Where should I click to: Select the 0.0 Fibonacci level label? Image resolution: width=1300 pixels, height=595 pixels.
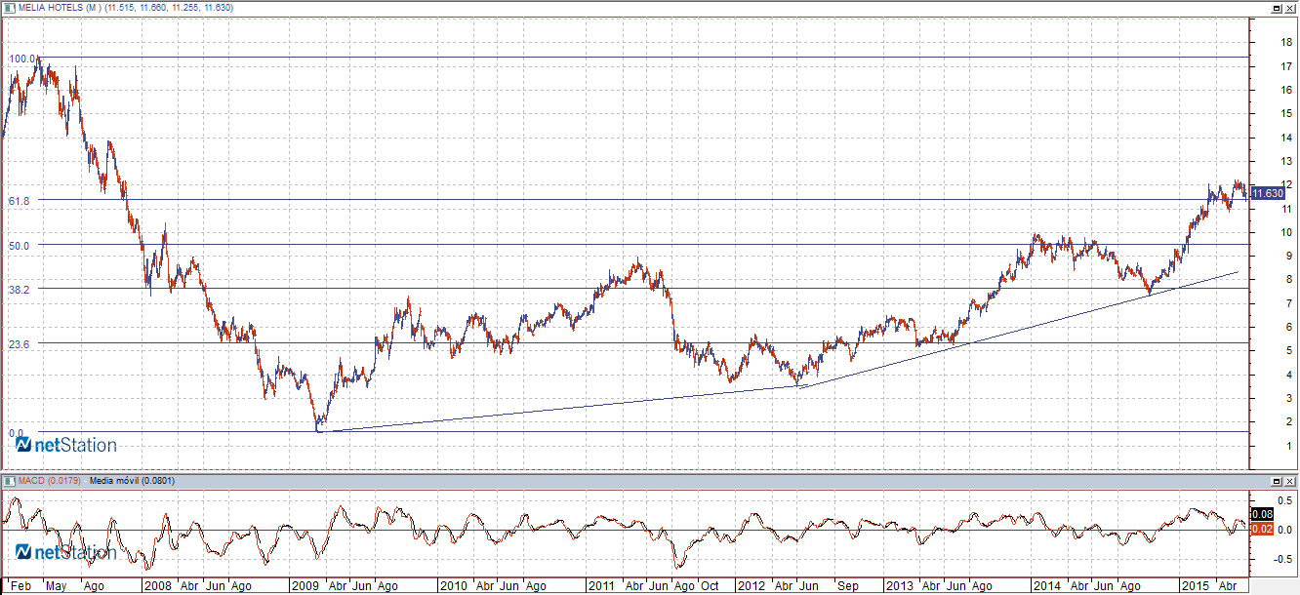(x=17, y=433)
